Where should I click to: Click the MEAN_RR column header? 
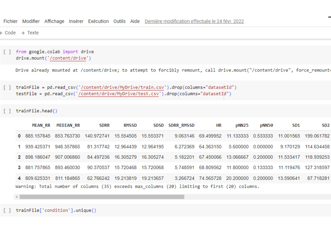[x=41, y=125]
